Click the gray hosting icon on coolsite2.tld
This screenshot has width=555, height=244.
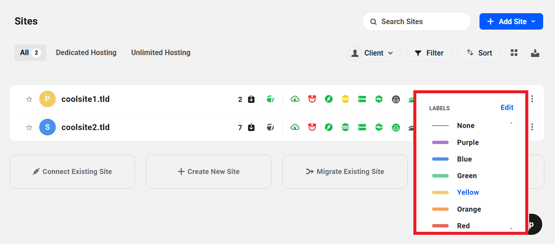(x=270, y=127)
